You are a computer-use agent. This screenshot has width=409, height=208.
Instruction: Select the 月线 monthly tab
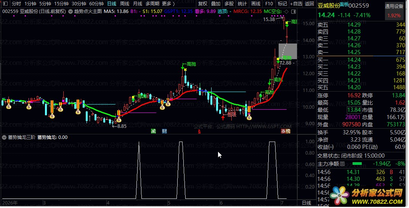click(x=138, y=4)
